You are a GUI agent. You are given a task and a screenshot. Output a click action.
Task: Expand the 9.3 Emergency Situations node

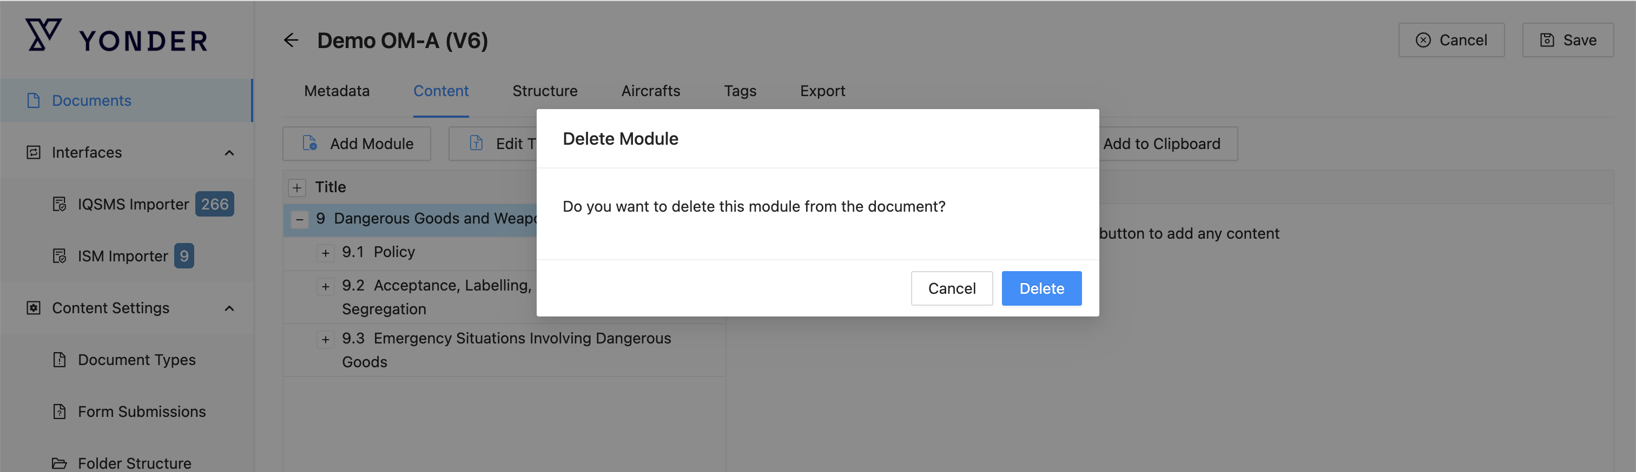tap(325, 339)
